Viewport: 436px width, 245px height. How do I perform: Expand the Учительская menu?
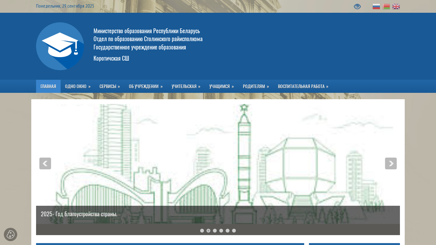point(186,86)
